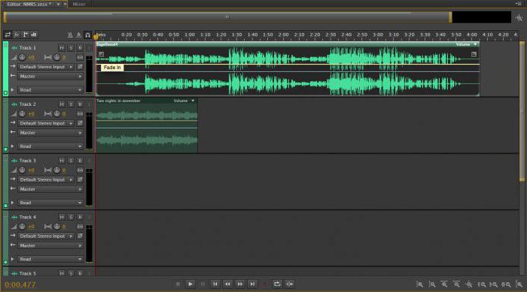Open Track 1 Default Stereo Input dropdown
This screenshot has width=527, height=292.
(x=46, y=67)
